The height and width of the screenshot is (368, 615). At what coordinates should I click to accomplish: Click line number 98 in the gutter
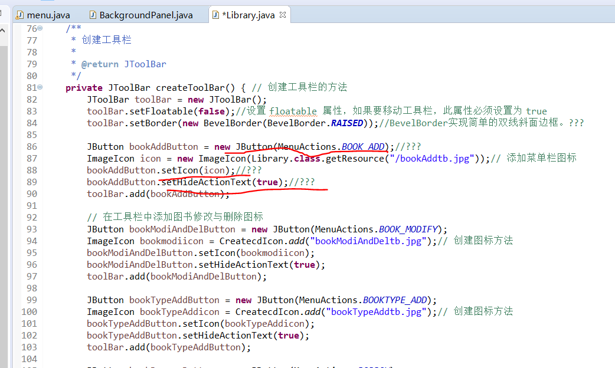click(x=32, y=288)
